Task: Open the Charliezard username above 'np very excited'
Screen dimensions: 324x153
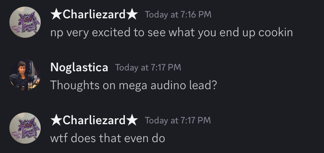Action: point(94,14)
